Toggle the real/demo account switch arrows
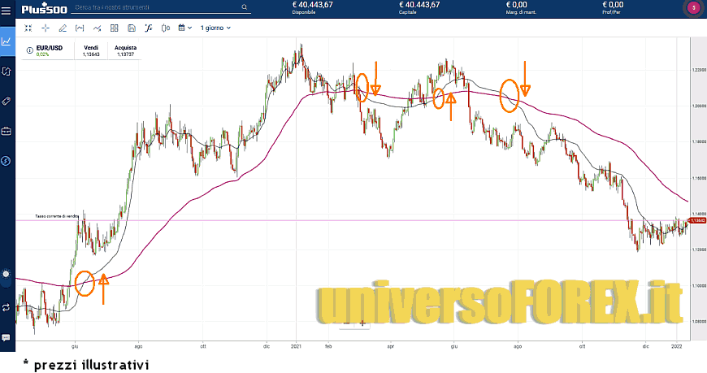 (x=7, y=307)
